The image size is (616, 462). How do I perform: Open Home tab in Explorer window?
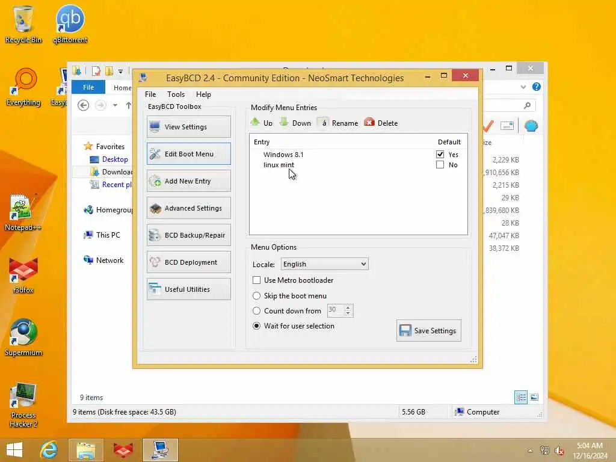click(x=122, y=88)
